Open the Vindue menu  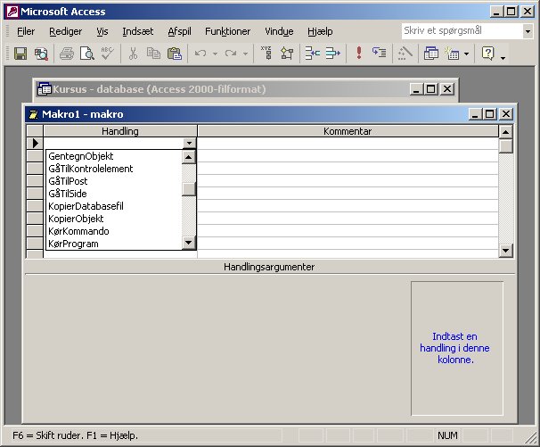[279, 31]
